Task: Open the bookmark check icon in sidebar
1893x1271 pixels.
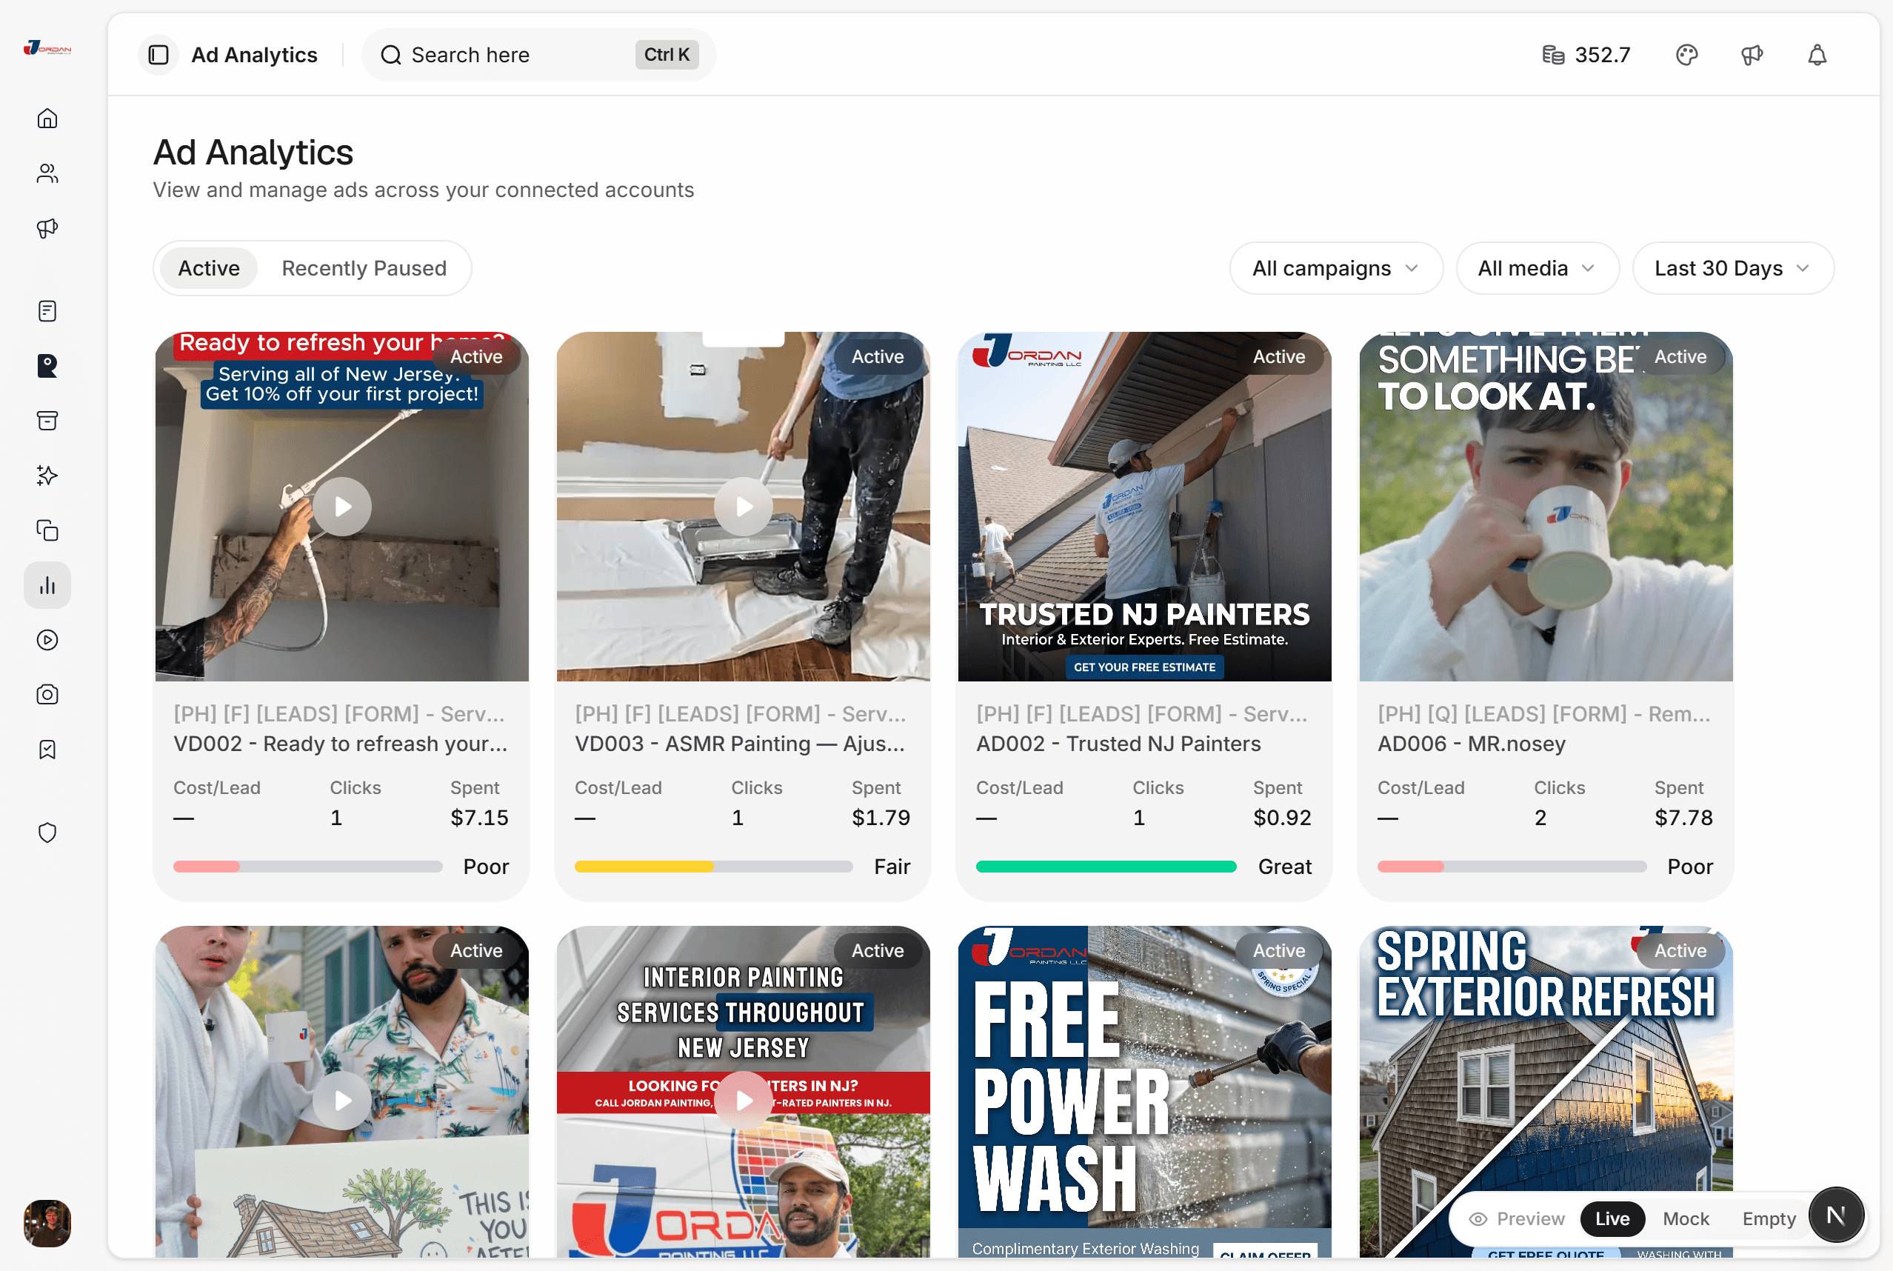Action: point(47,750)
